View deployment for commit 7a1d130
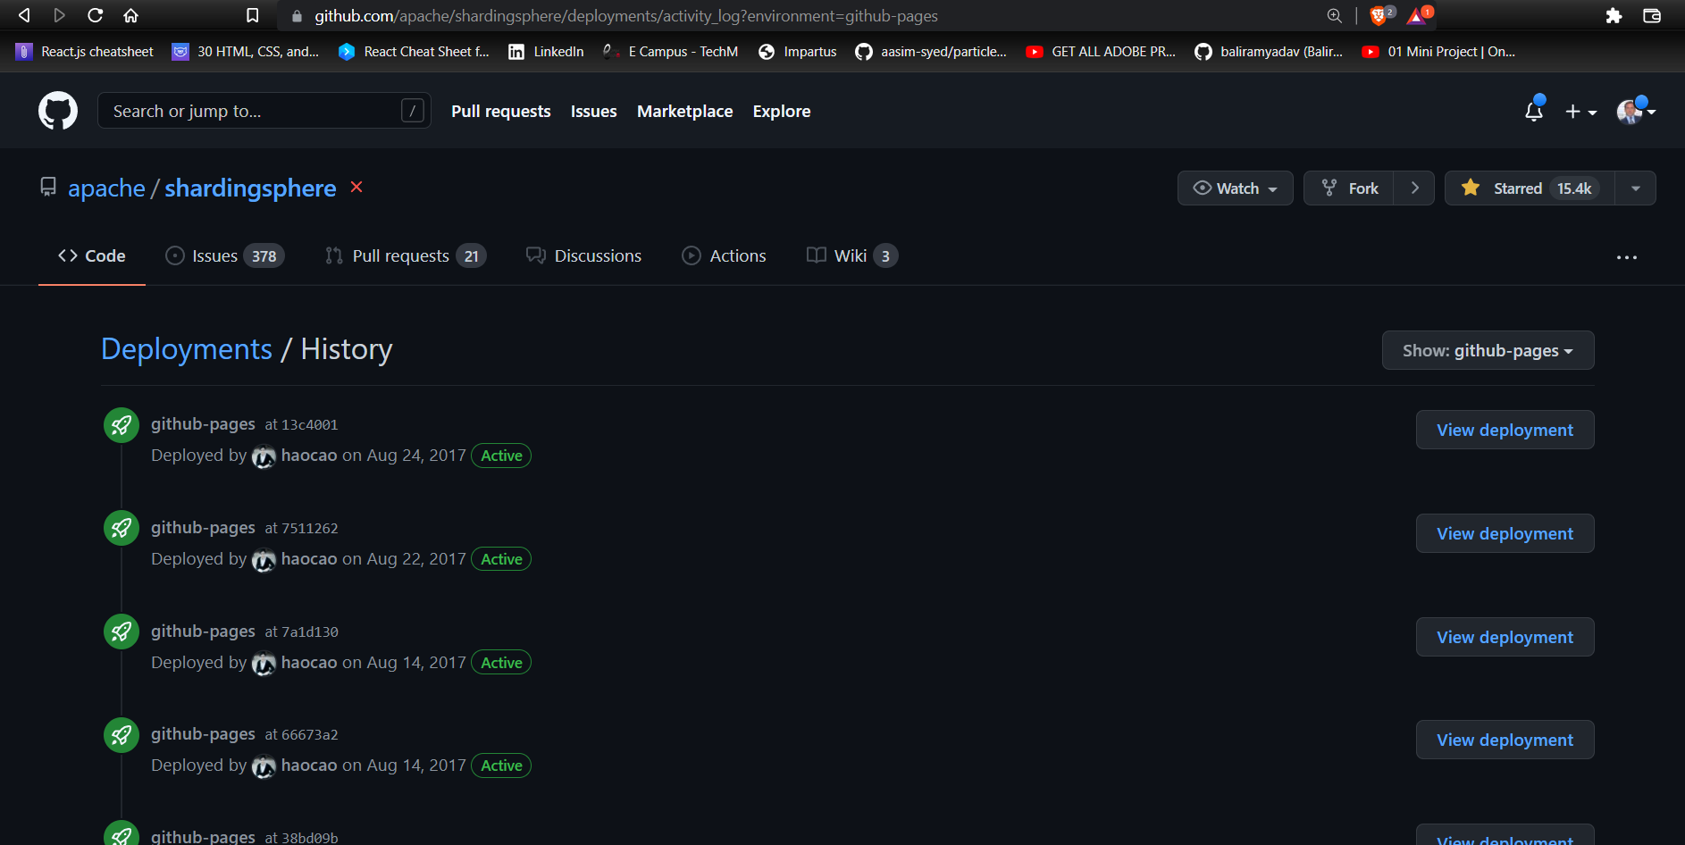This screenshot has width=1685, height=845. pos(1505,637)
